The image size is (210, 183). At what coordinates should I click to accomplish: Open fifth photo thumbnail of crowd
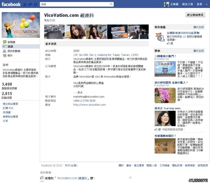138,32
